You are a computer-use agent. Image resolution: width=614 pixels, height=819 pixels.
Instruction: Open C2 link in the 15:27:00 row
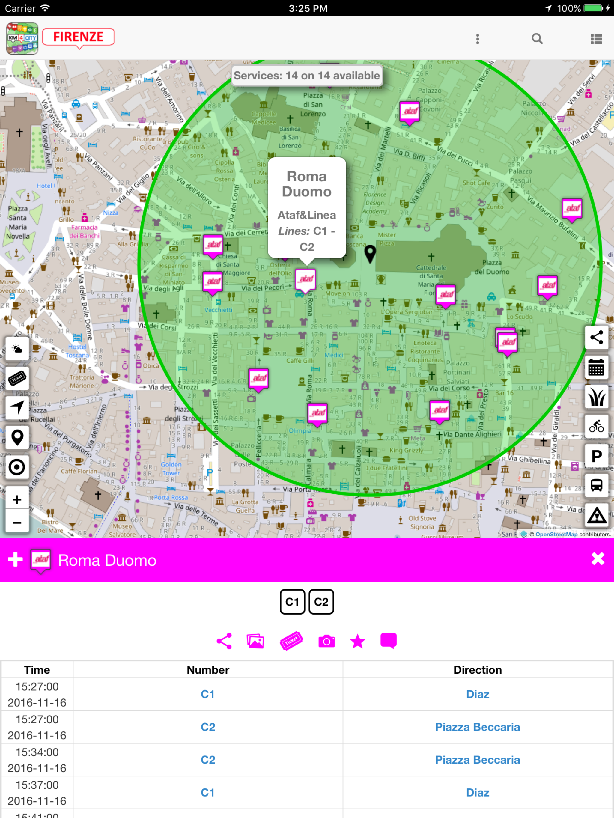208,727
